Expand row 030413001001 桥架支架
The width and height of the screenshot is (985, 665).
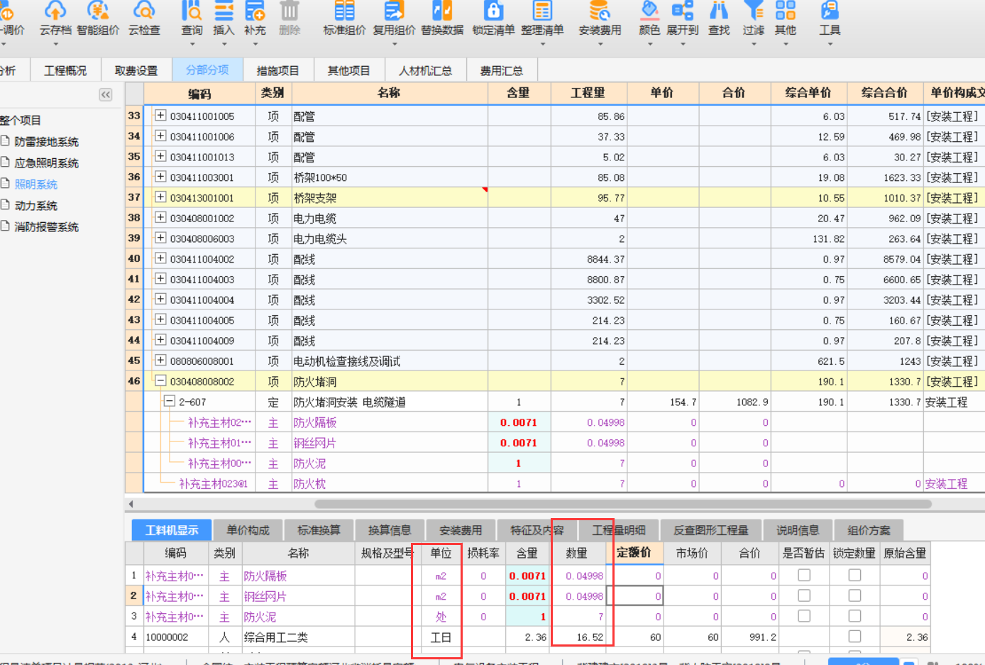160,197
